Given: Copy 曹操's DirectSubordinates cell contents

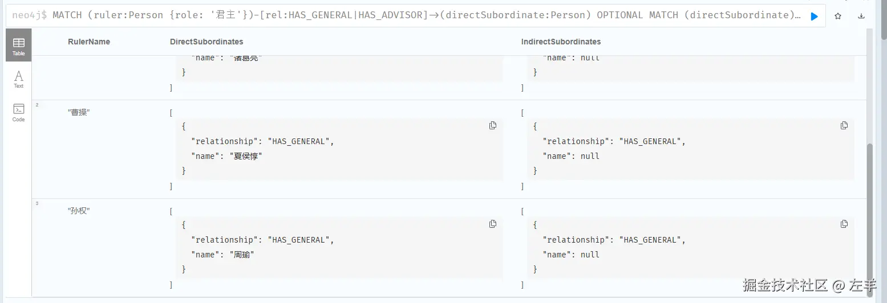Looking at the screenshot, I should point(493,125).
